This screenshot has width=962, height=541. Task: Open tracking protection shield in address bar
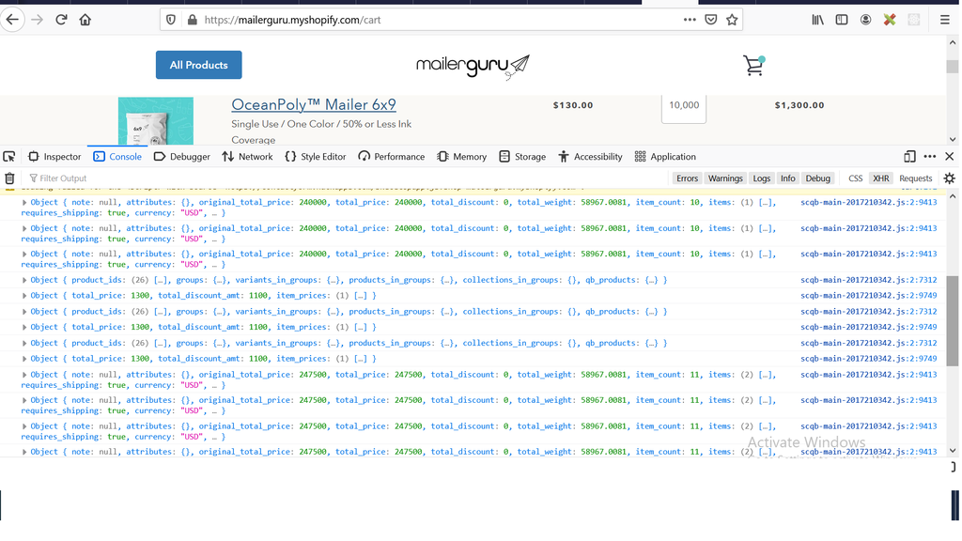pyautogui.click(x=171, y=20)
